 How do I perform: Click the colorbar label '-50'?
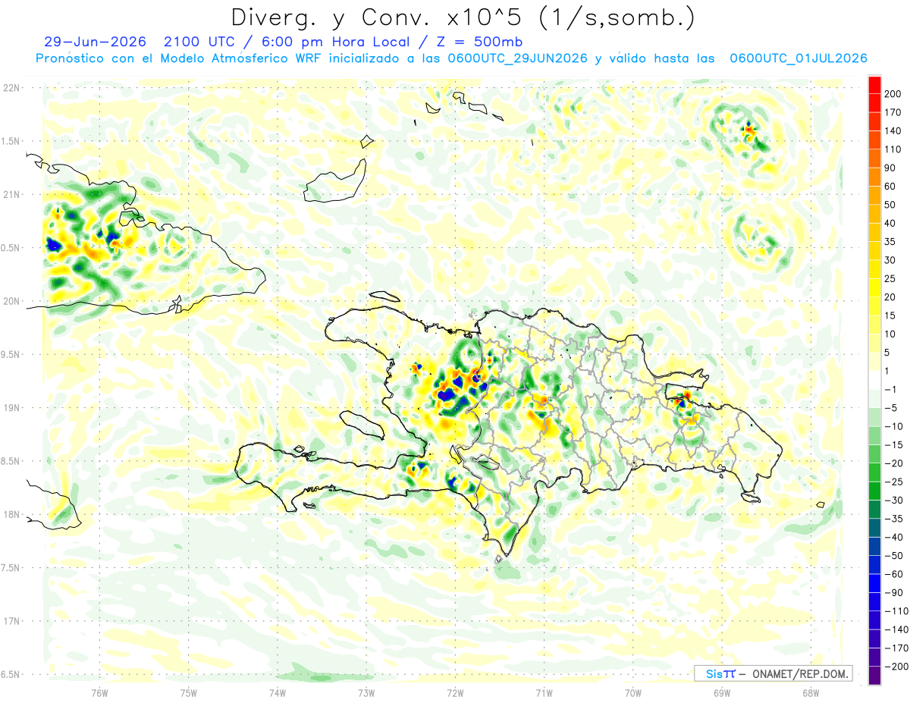894,555
